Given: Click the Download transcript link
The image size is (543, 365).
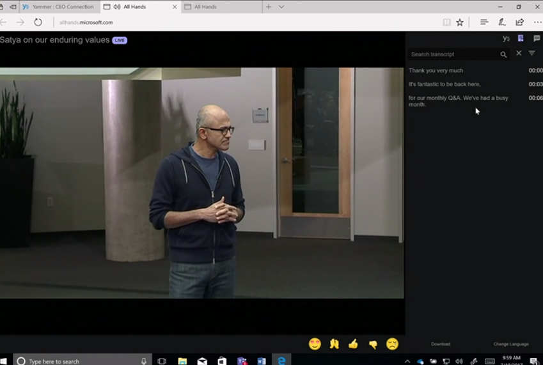Looking at the screenshot, I should (x=441, y=344).
